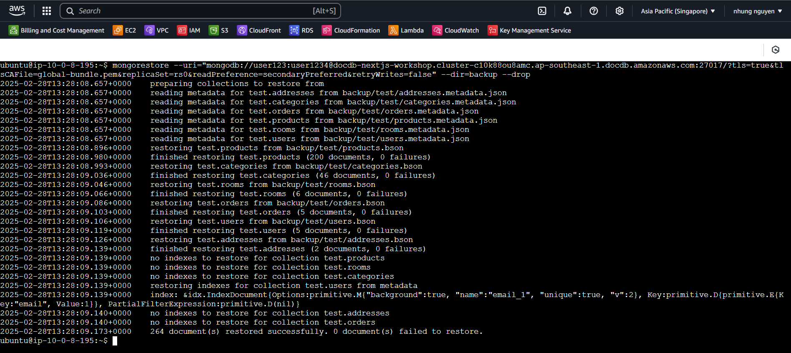Click the VPC favorite icon
Image resolution: width=791 pixels, height=353 pixels.
pos(149,30)
